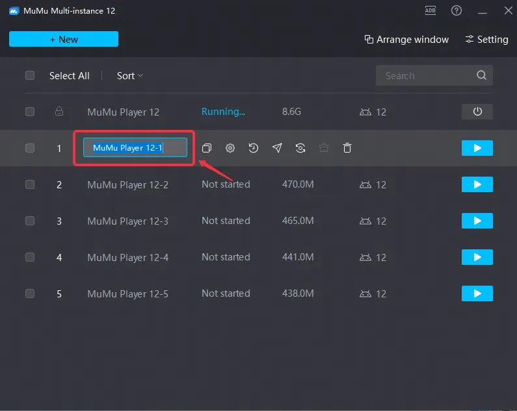Tick MuMu Player 12-4 checkbox
The width and height of the screenshot is (517, 411).
point(30,257)
